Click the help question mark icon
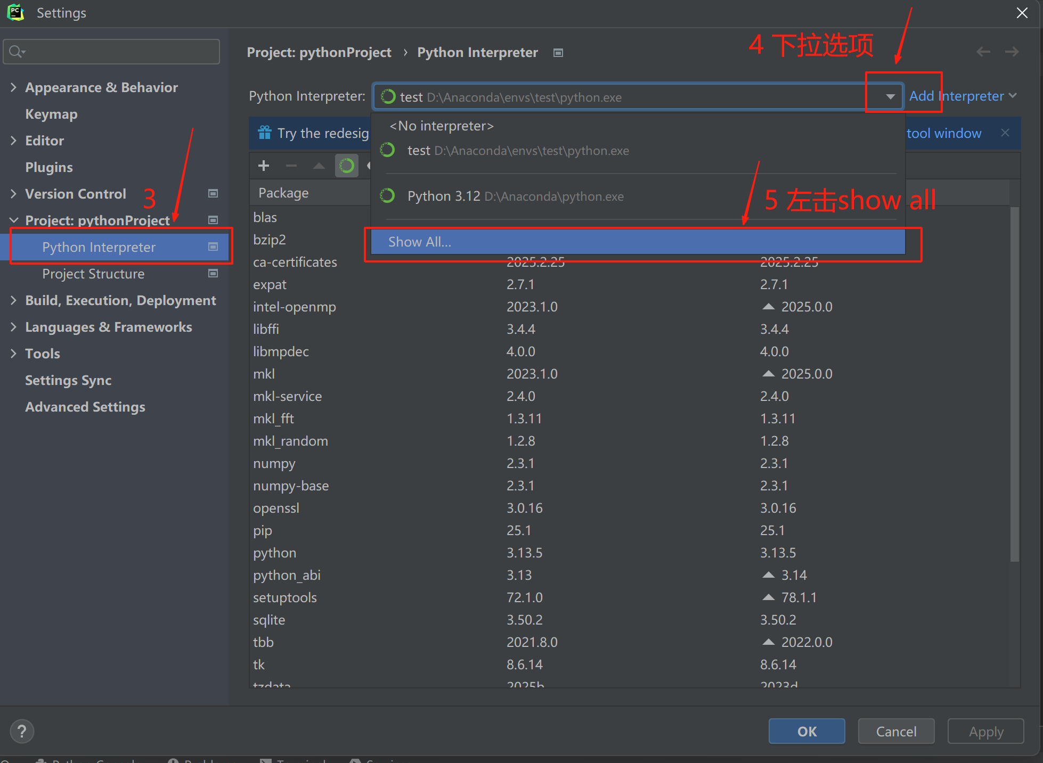The width and height of the screenshot is (1043, 763). tap(22, 731)
